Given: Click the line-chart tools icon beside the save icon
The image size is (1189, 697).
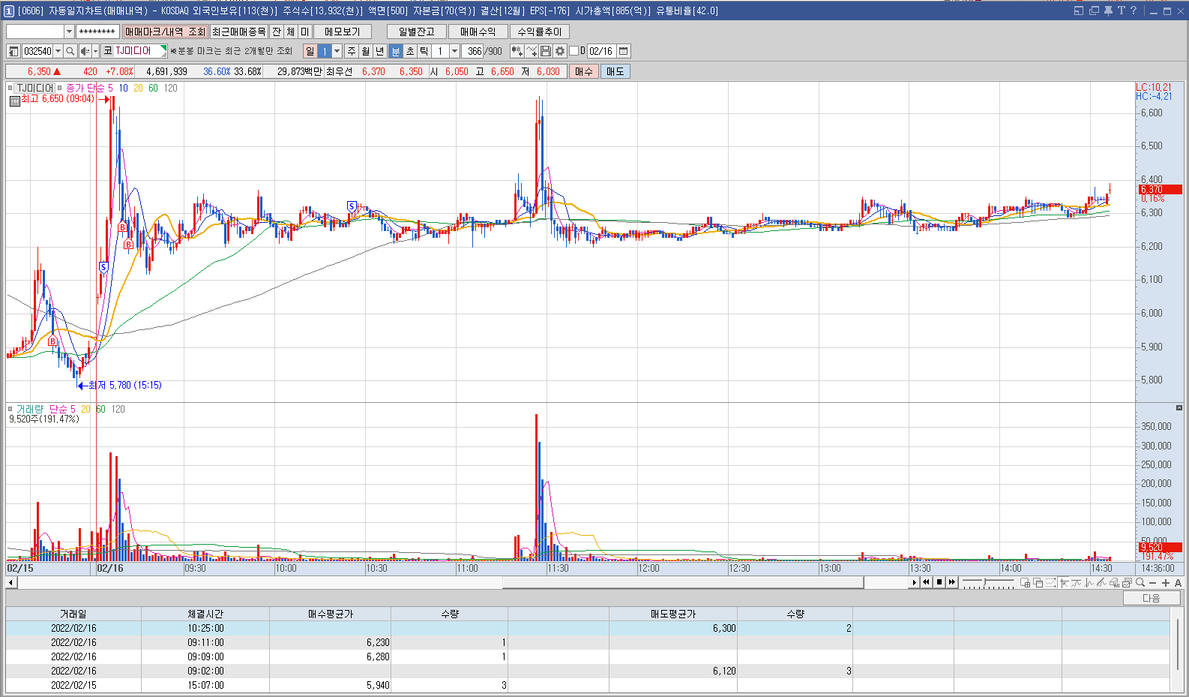Looking at the screenshot, I should click(x=532, y=51).
